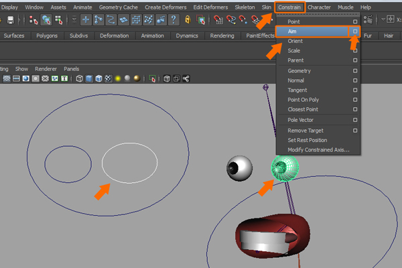The height and width of the screenshot is (268, 402).
Task: Choose Modify Constrained Axis entry
Action: pyautogui.click(x=318, y=150)
